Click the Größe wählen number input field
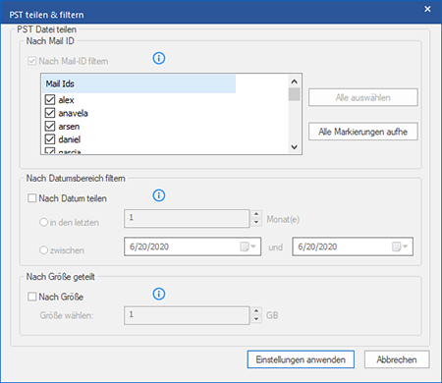This screenshot has width=442, height=383. click(x=187, y=315)
